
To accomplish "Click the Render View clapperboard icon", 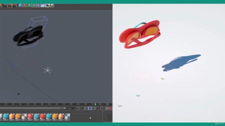I will tap(5, 6).
